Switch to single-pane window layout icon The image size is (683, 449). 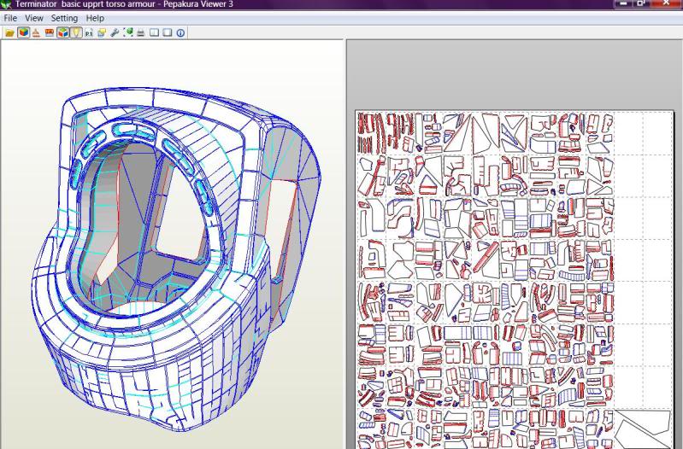(x=168, y=33)
